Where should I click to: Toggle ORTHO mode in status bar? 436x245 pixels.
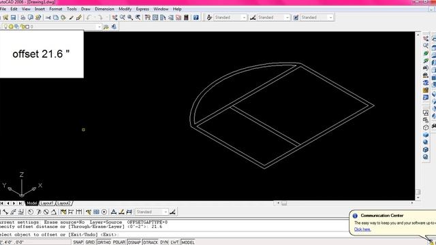coord(104,242)
